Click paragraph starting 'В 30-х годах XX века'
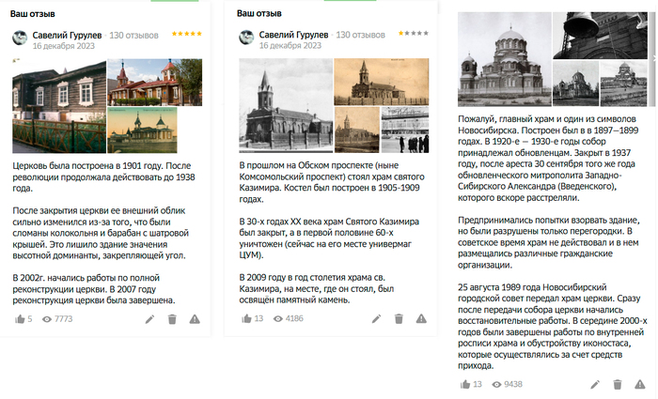This screenshot has width=658, height=399. coord(329,238)
